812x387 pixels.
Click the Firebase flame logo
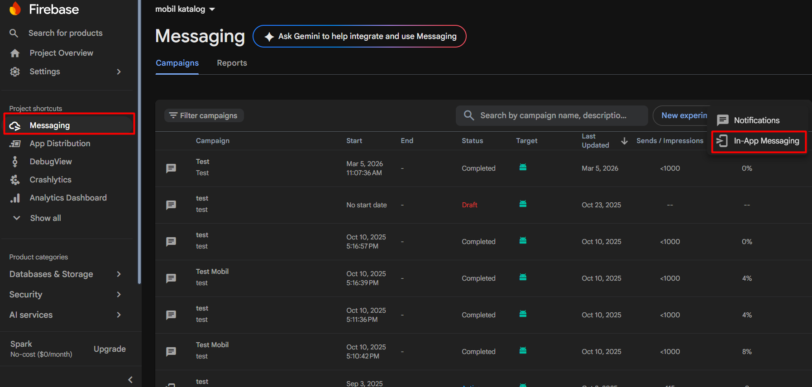(x=15, y=9)
